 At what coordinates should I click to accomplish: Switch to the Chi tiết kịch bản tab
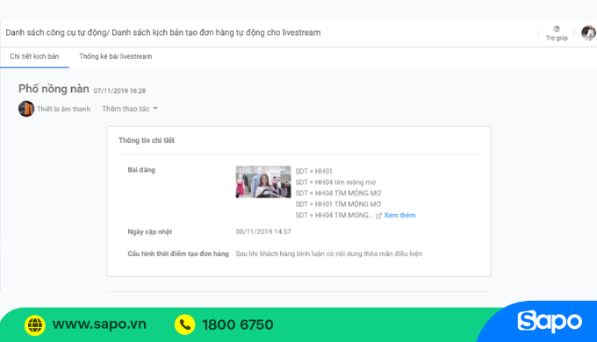click(34, 56)
